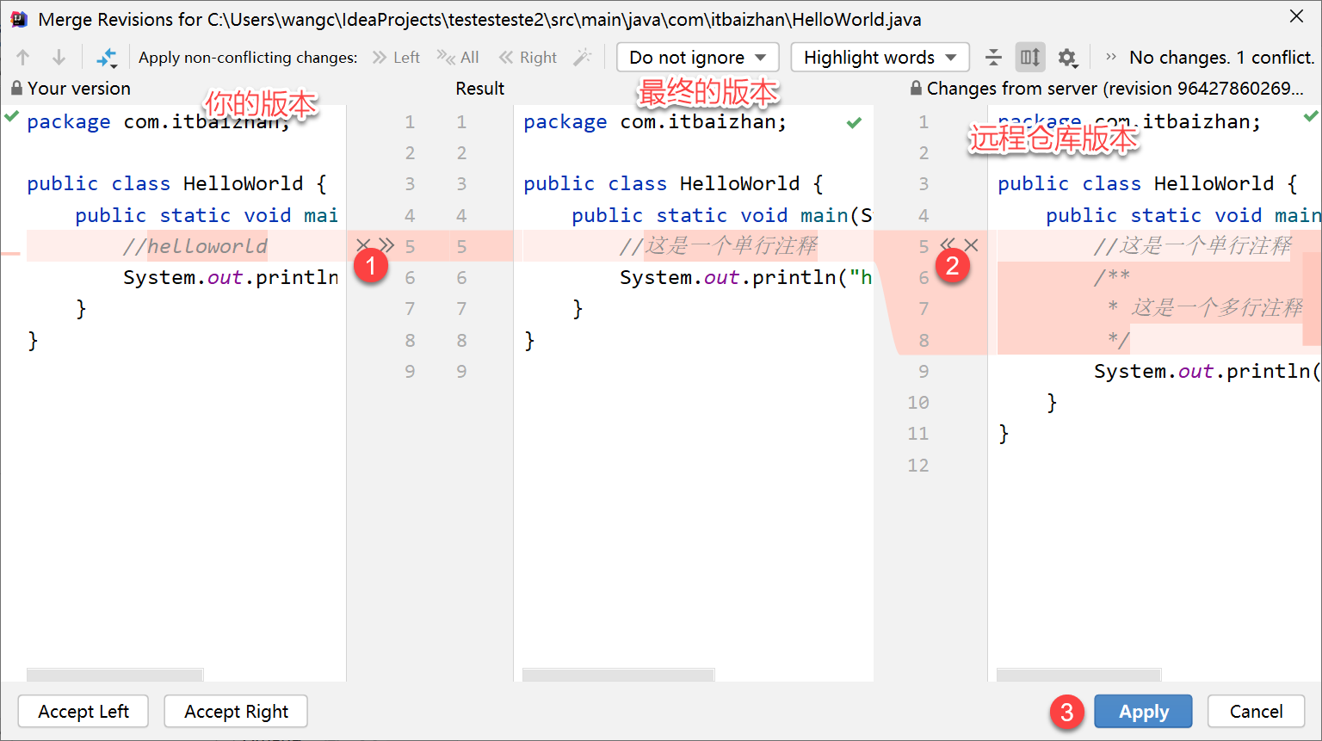
Task: Open the 'Do not ignore' dropdown
Action: (698, 58)
